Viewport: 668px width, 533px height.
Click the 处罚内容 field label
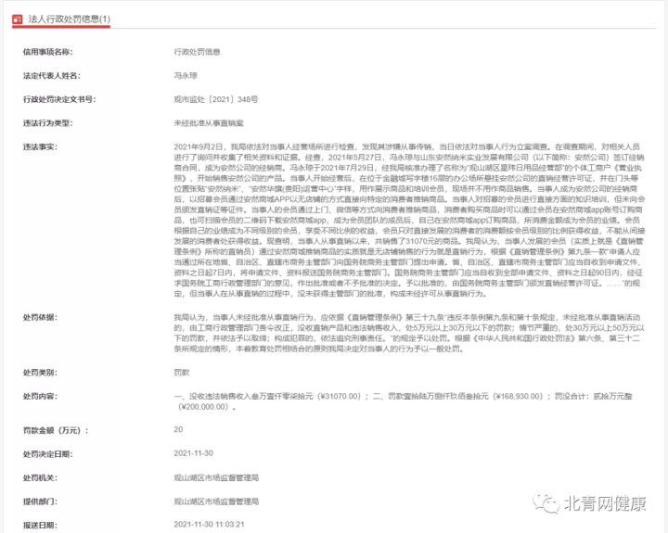40,397
